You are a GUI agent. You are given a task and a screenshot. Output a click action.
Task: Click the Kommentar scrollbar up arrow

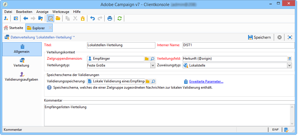[x=292, y=107]
